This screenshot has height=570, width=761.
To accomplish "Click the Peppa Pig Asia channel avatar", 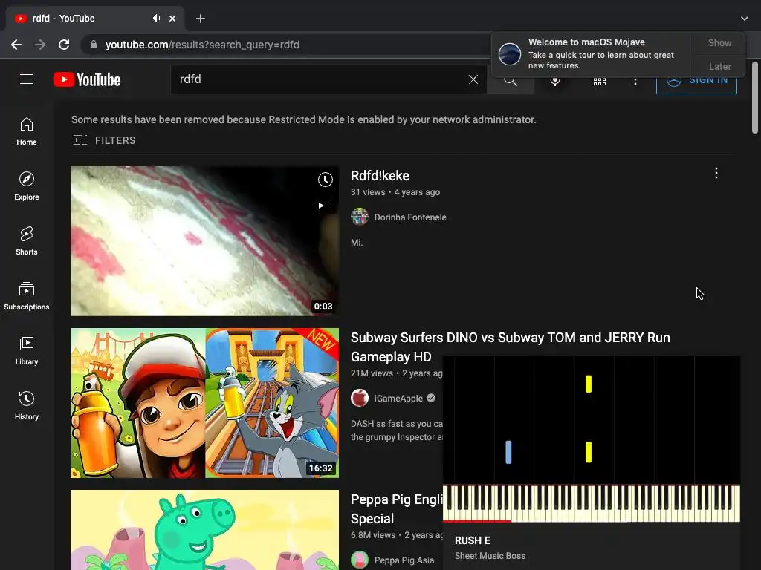I will click(360, 560).
